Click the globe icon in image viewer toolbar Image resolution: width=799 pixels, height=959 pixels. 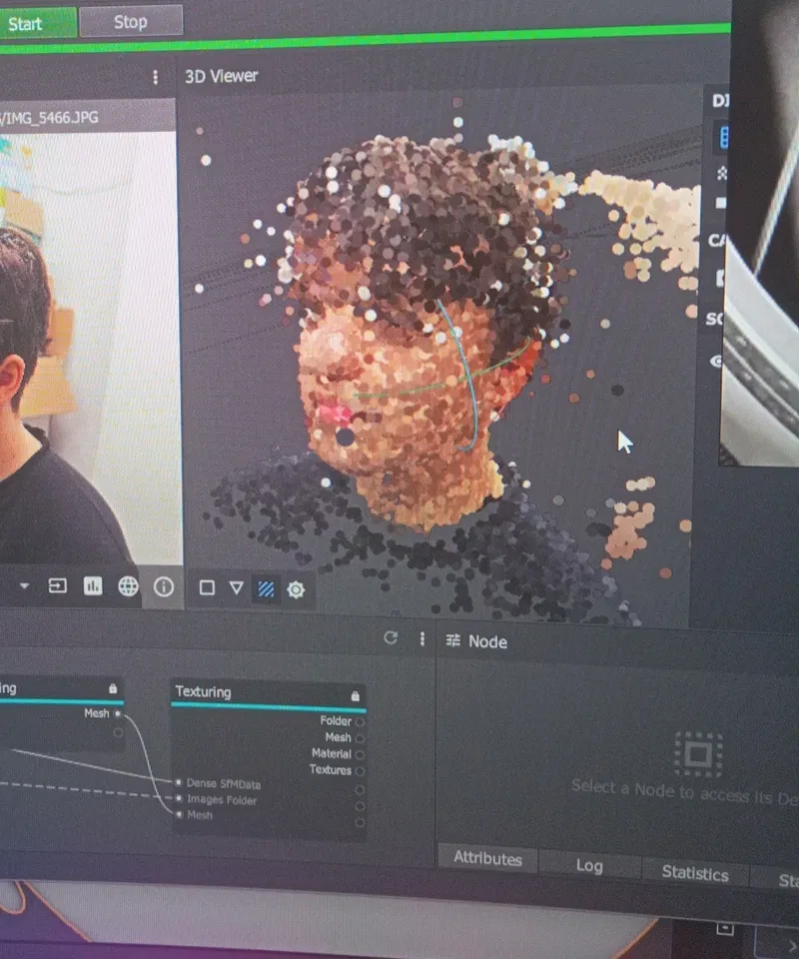[x=128, y=586]
